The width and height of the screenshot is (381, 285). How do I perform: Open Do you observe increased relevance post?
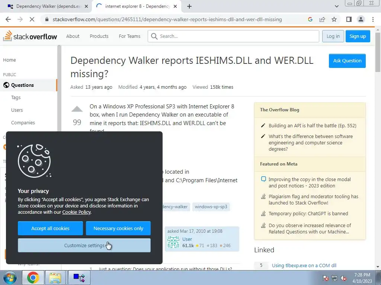coord(310,228)
